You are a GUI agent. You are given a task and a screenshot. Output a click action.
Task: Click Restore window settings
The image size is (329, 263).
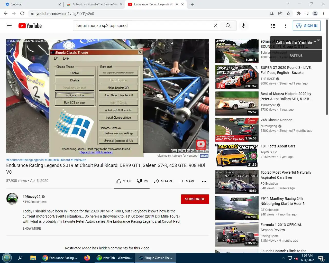click(118, 133)
